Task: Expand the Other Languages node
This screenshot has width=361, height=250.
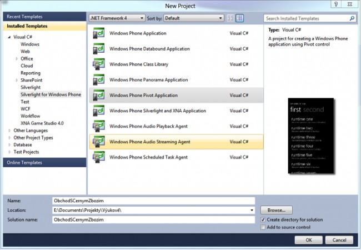Action: (x=9, y=131)
